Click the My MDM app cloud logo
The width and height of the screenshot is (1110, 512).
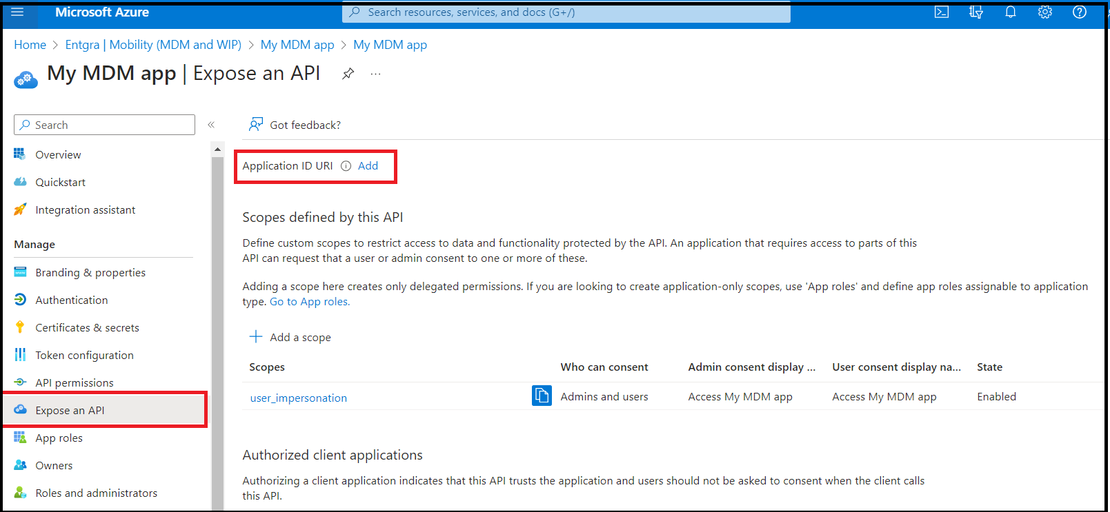click(26, 79)
